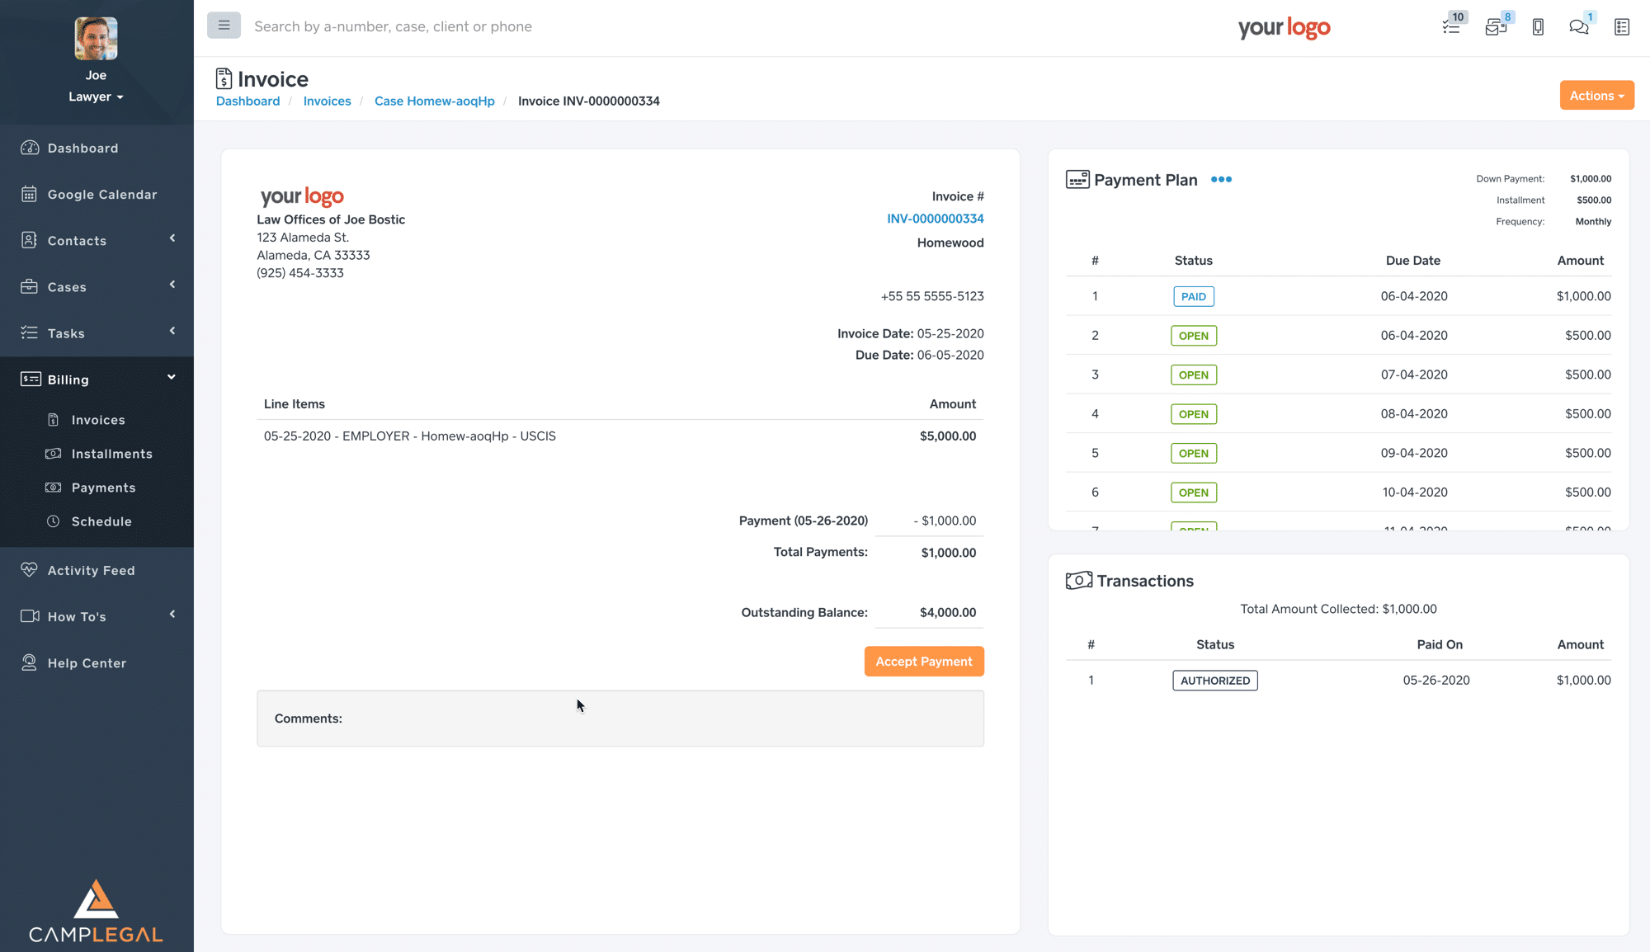Viewport: 1650px width, 952px height.
Task: Open the chat messages icon in header
Action: click(1578, 26)
